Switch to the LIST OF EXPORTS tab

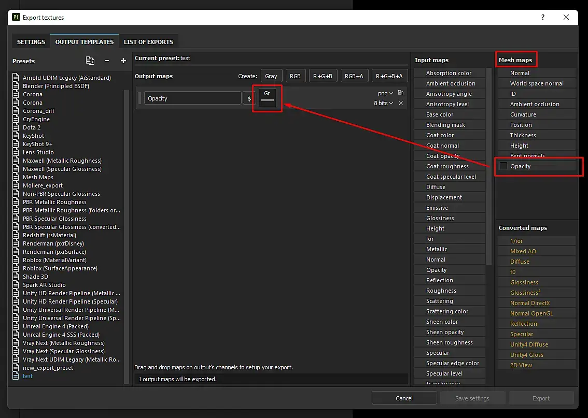(148, 41)
